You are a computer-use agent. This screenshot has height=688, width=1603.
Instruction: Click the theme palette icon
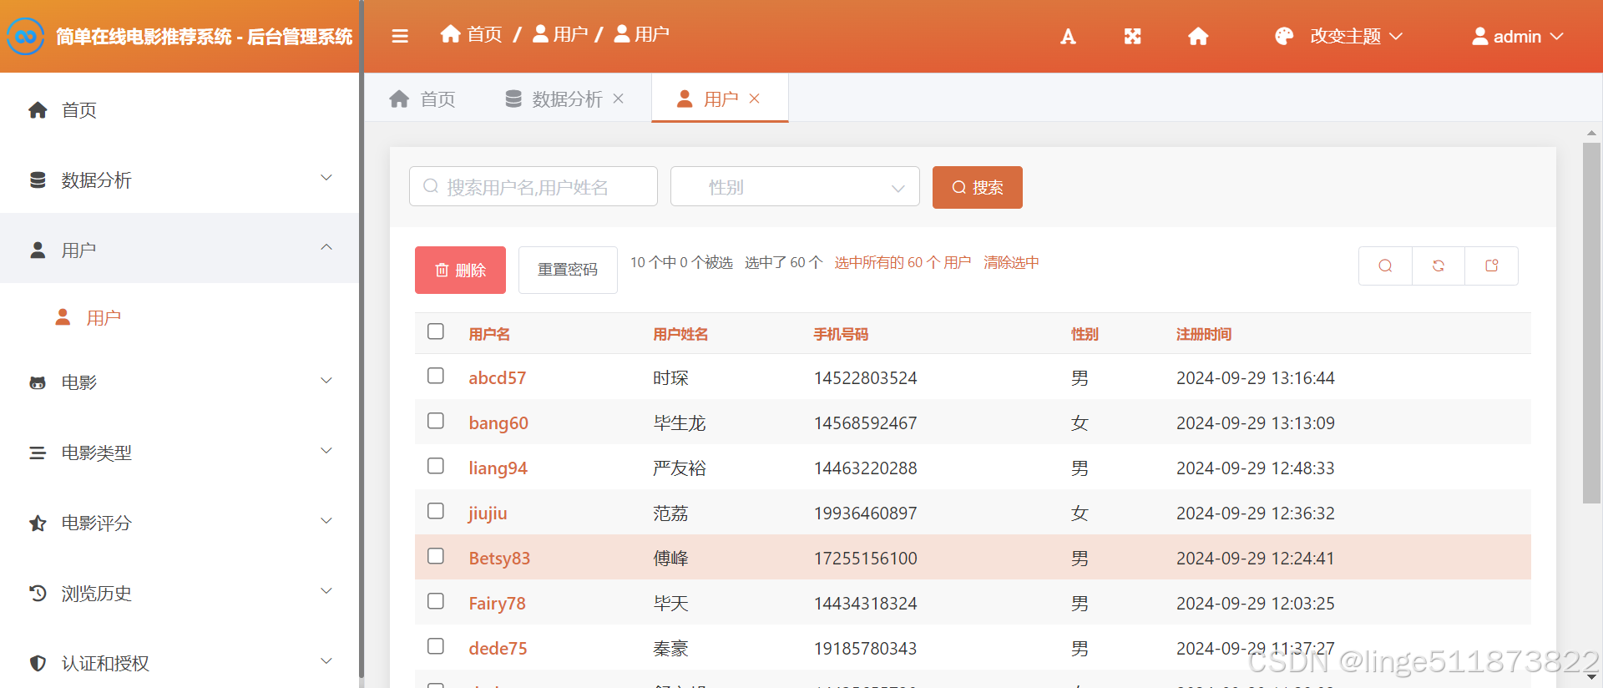point(1284,36)
